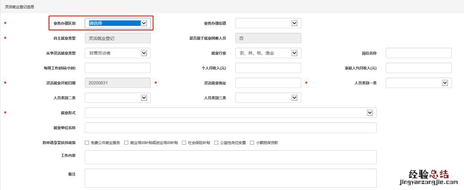Select the 公益性岗位安置 checkbox
Screen dimensions: 464x190
[216, 143]
